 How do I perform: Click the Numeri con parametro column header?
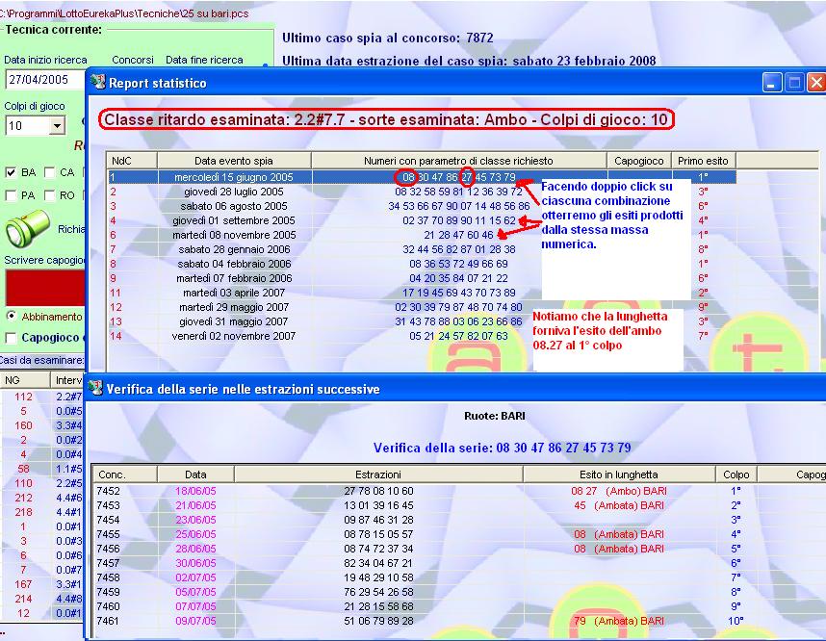pos(459,161)
